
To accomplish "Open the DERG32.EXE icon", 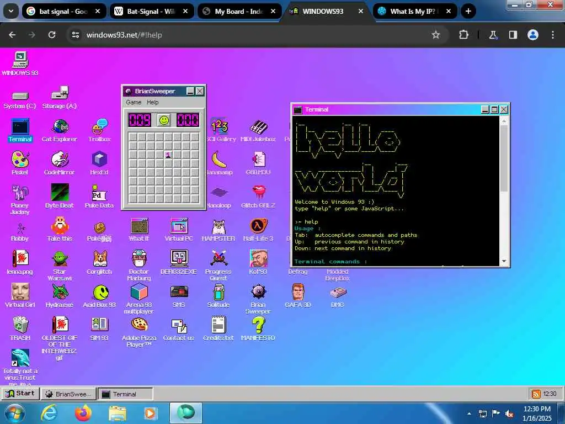I will [x=179, y=263].
